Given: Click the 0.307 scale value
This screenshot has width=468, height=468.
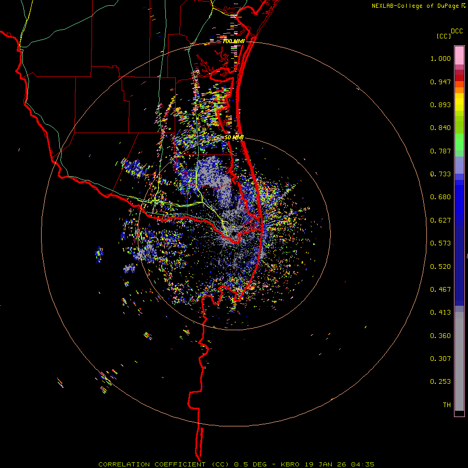Looking at the screenshot, I should point(440,359).
